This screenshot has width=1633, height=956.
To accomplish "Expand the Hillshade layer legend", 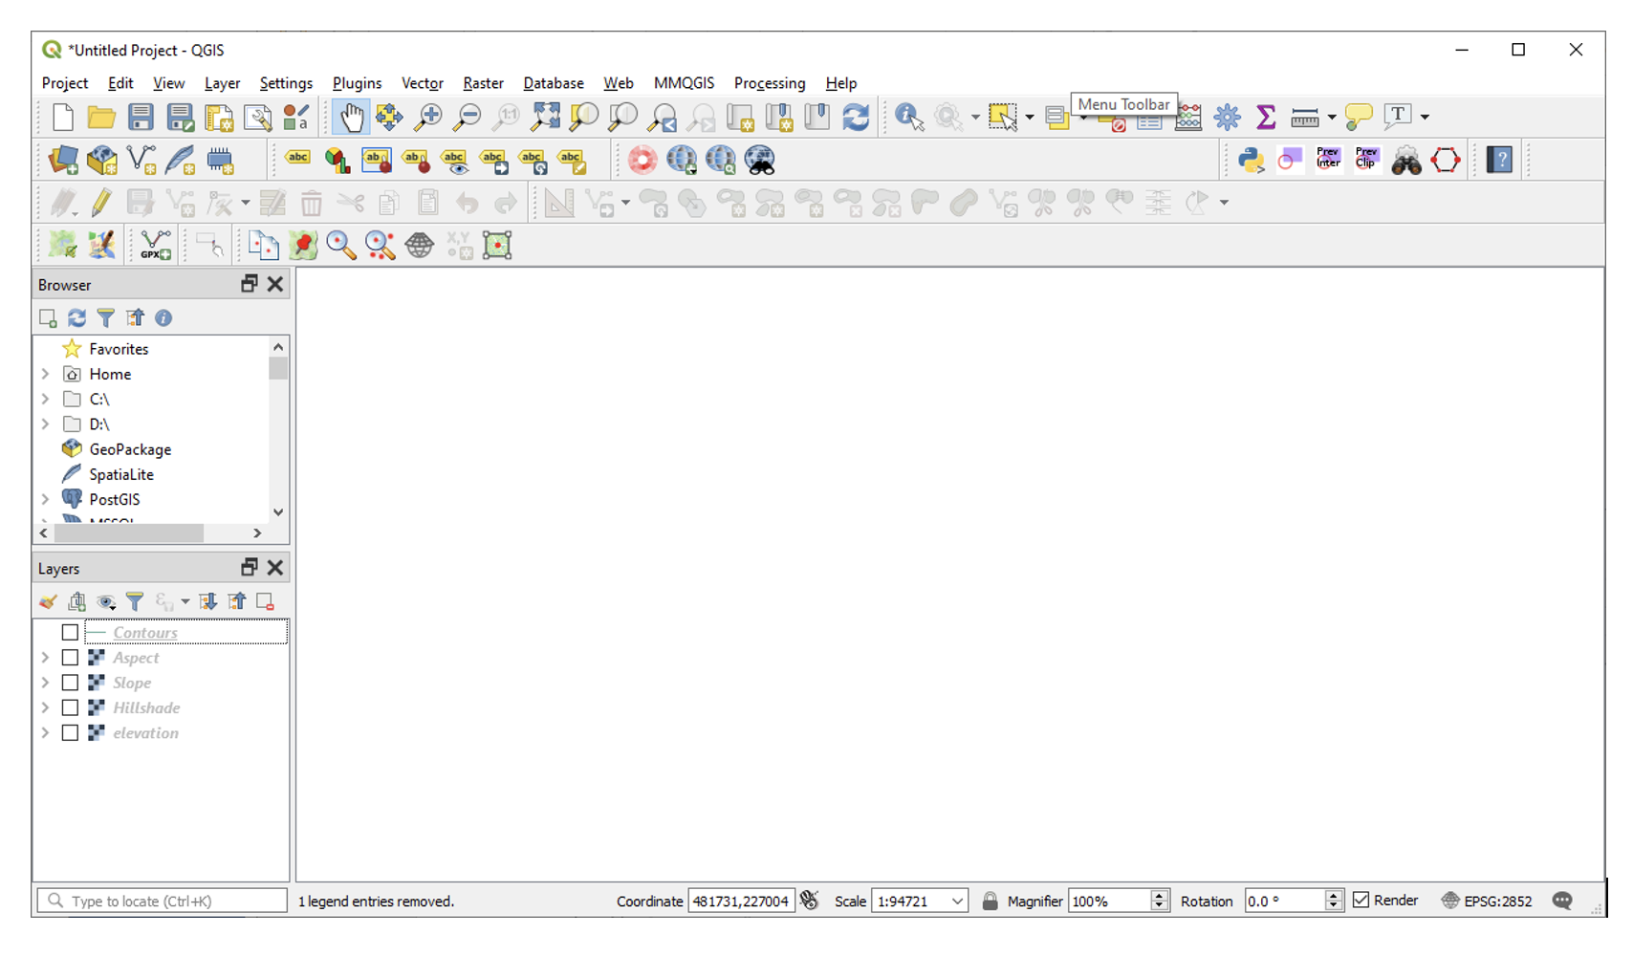I will click(45, 707).
